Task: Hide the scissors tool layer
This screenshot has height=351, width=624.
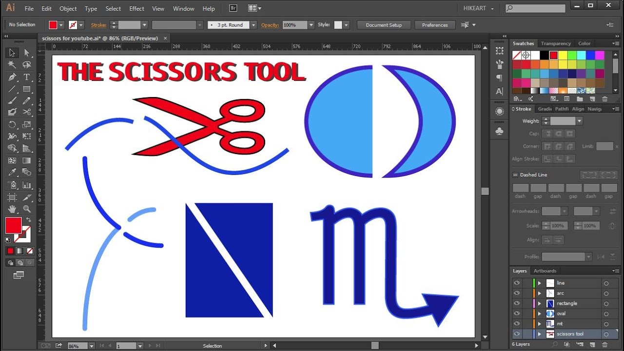Action: 517,334
